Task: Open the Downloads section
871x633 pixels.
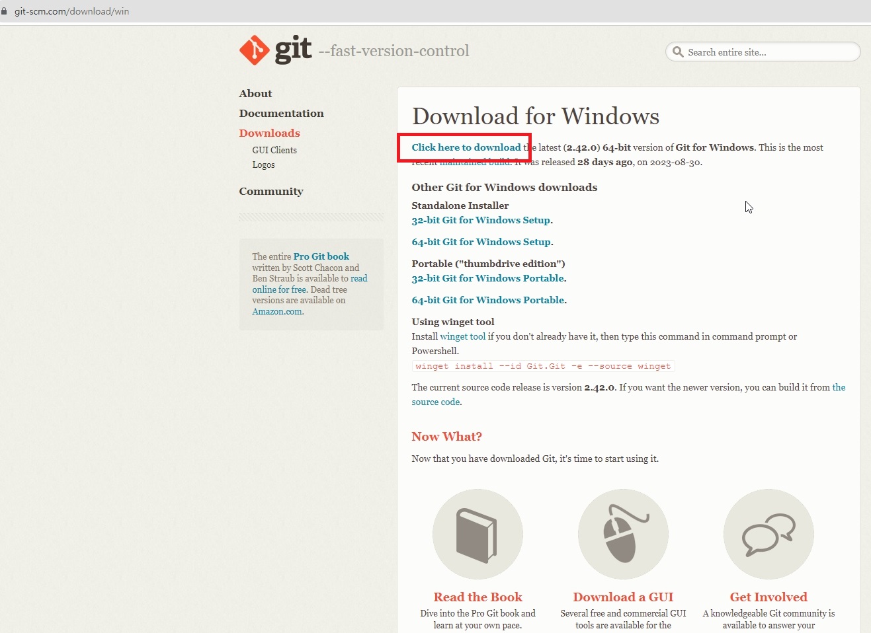Action: 269,133
